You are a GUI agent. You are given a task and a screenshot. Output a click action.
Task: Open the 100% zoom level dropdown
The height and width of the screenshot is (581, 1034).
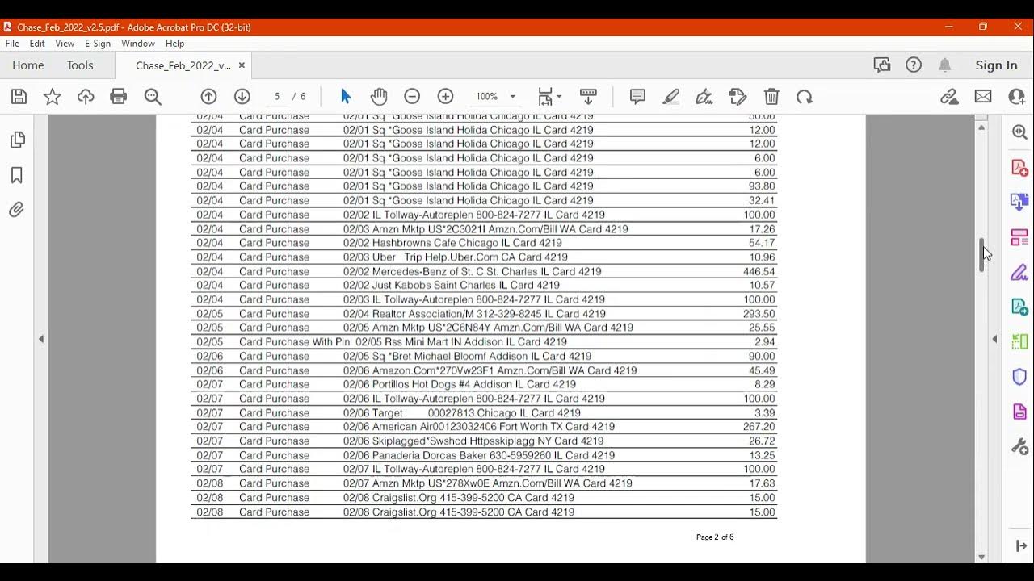click(x=512, y=97)
